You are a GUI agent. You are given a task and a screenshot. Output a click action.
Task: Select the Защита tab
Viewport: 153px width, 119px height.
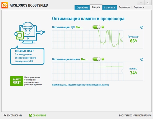[x=96, y=7]
